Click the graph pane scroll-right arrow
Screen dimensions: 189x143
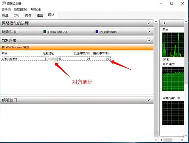coord(182,140)
